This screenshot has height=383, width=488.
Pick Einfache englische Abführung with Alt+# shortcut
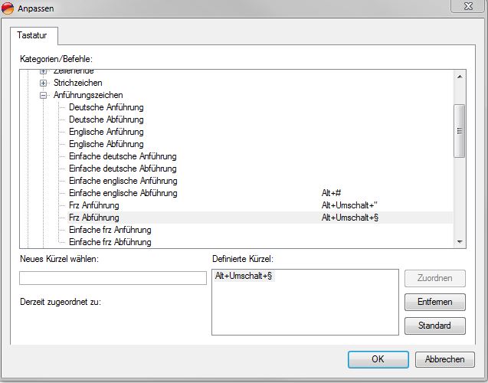123,193
